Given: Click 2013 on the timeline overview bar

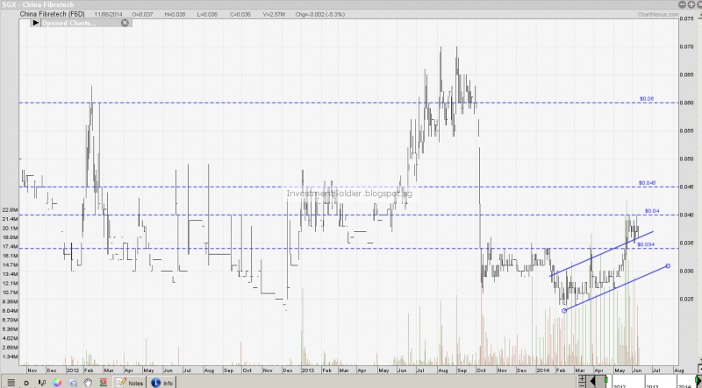Looking at the screenshot, I should click(651, 386).
